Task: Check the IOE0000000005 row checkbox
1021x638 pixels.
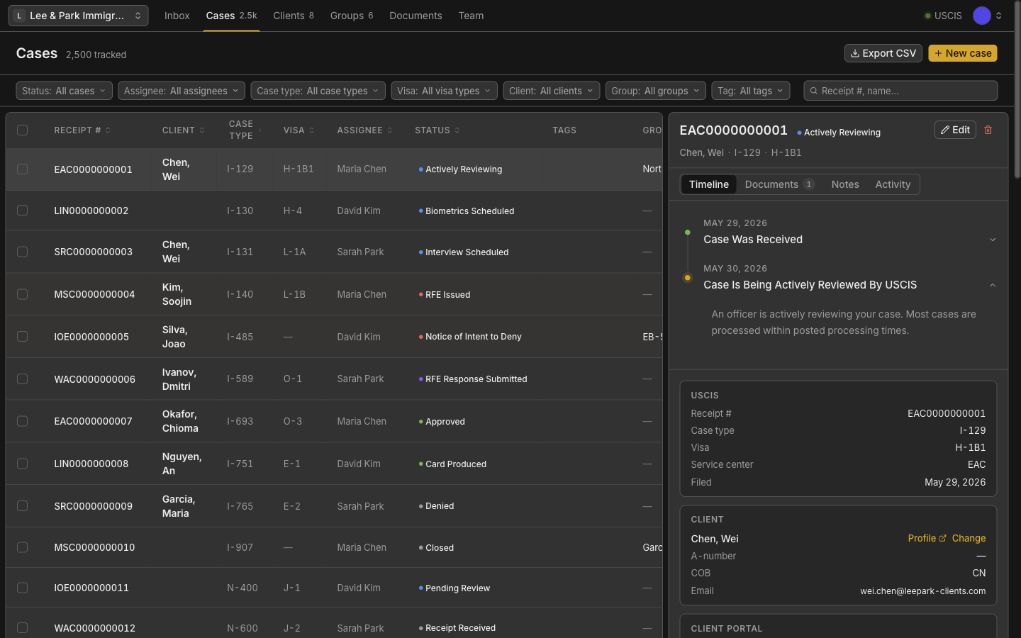Action: point(23,337)
